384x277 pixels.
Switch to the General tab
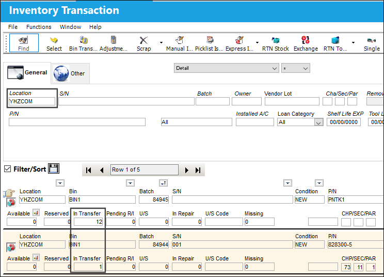(27, 72)
